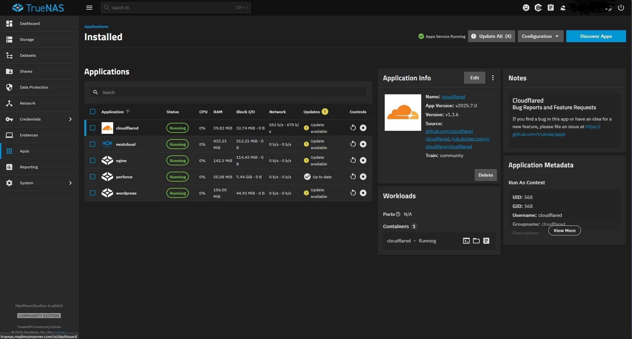Delete the cloudflared application
632x339 pixels.
(485, 175)
